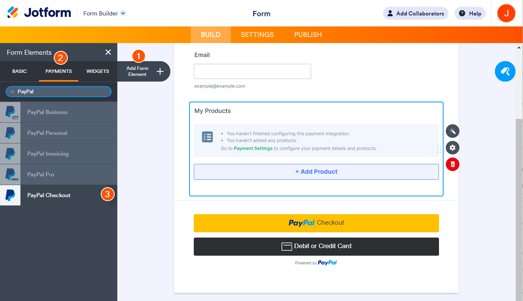Click the scrollbar up arrow
523x301 pixels.
click(519, 47)
